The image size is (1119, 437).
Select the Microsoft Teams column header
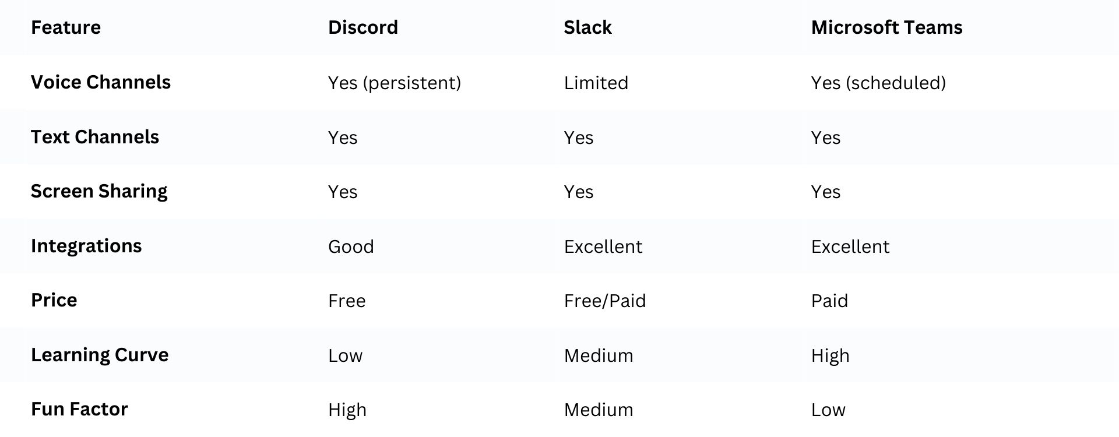[886, 27]
